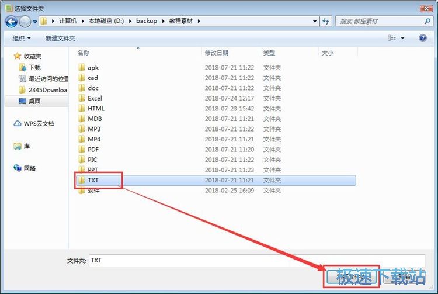The image size is (438, 294).
Task: Click the 文件夹 name input field
Action: tap(257, 261)
